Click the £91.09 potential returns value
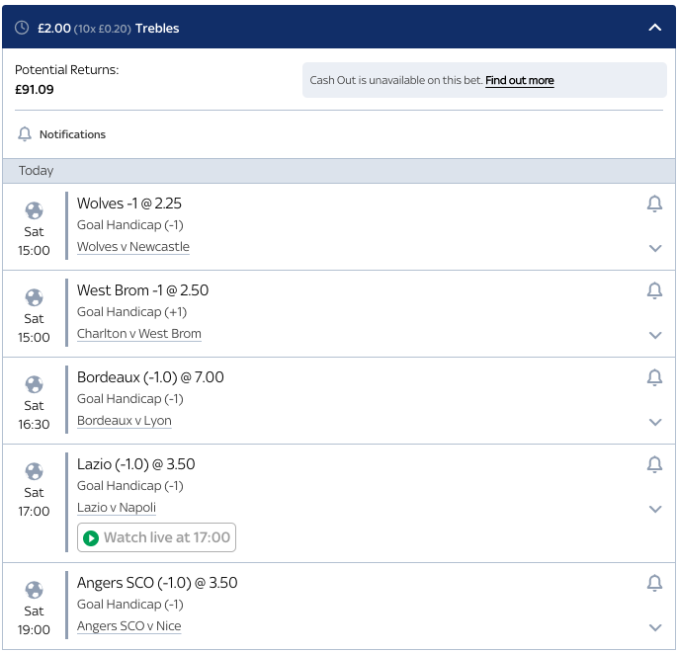 click(x=35, y=90)
